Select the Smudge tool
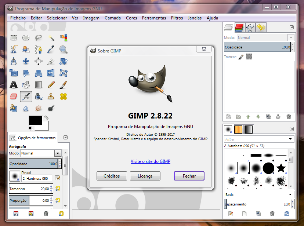Image resolution: width=304 pixels, height=226 pixels. (x=39, y=108)
